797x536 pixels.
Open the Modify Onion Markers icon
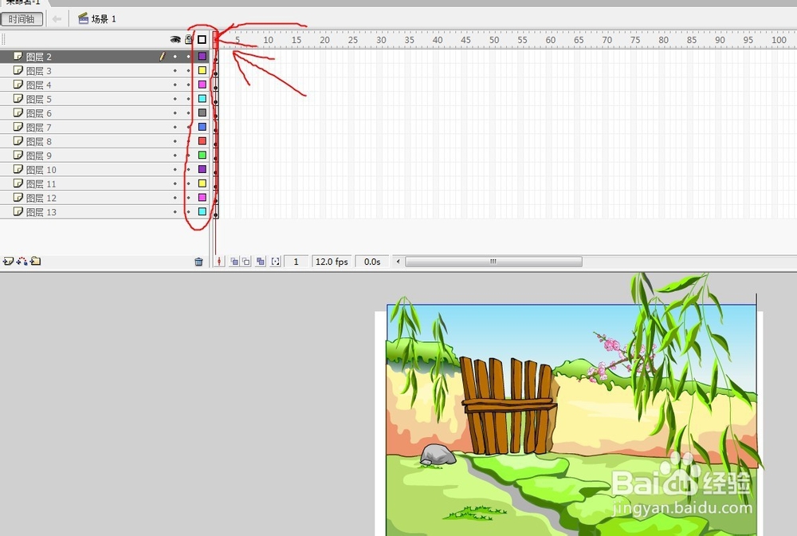pyautogui.click(x=276, y=262)
